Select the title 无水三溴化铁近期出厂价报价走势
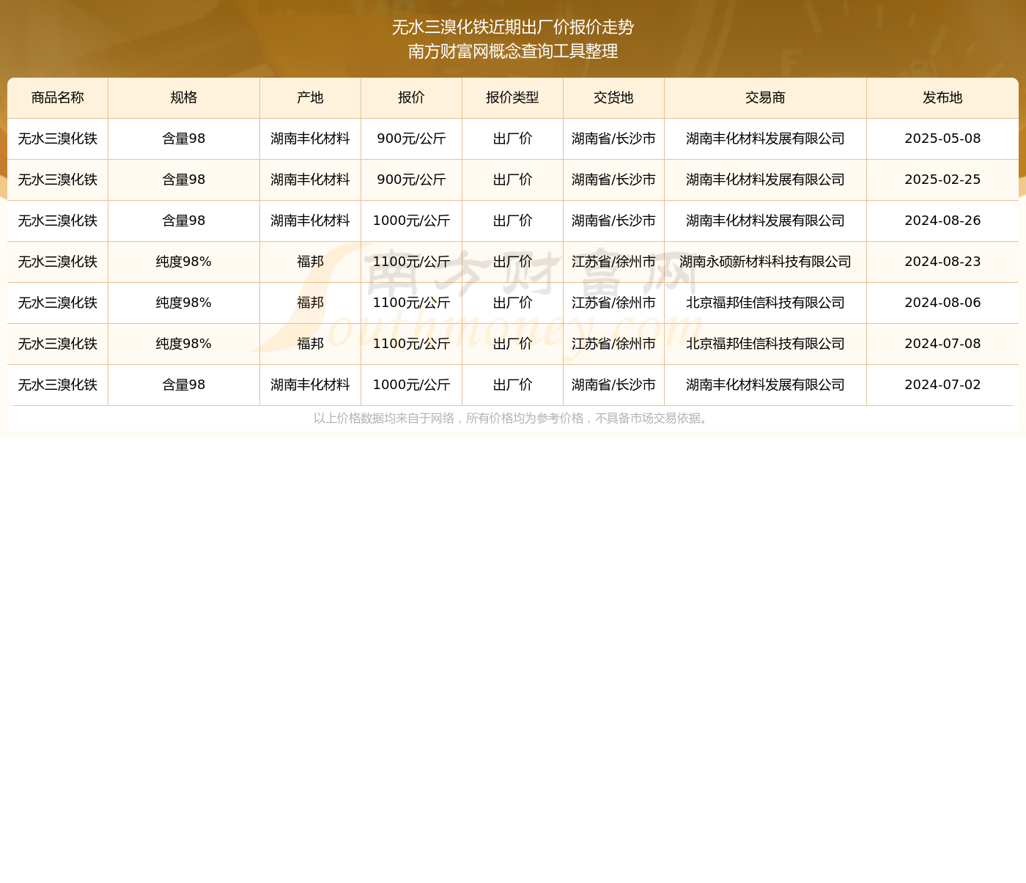1026x883 pixels. (x=513, y=27)
